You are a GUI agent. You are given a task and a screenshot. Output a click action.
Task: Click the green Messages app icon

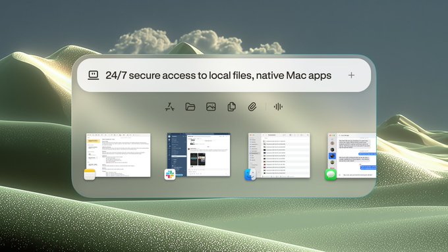pos(331,174)
